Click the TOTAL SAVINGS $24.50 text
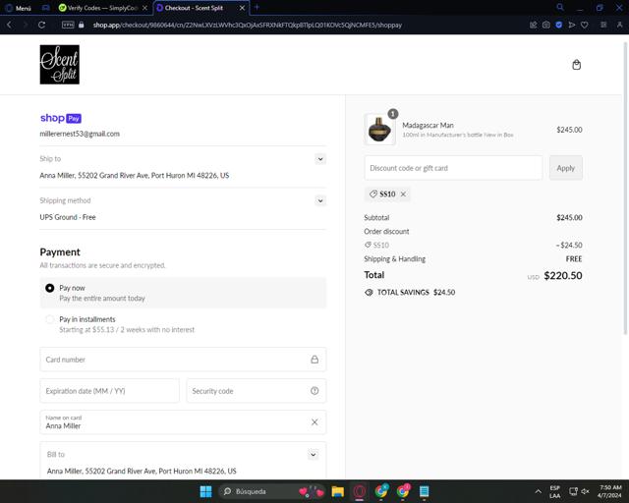Image resolution: width=629 pixels, height=503 pixels. (x=416, y=293)
